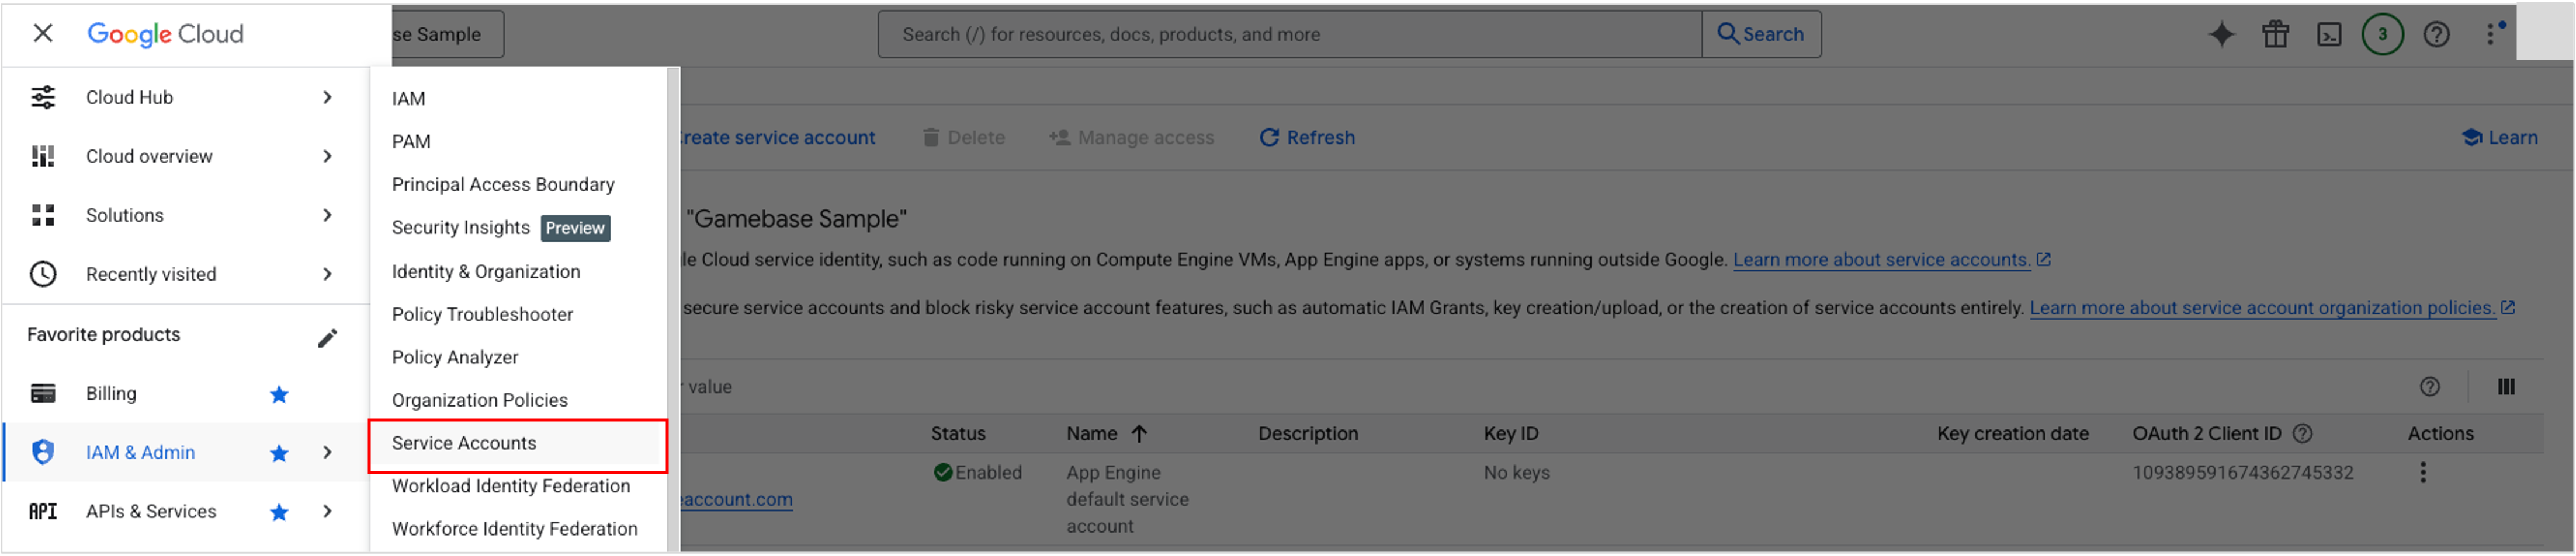Open the project selector button

(447, 34)
